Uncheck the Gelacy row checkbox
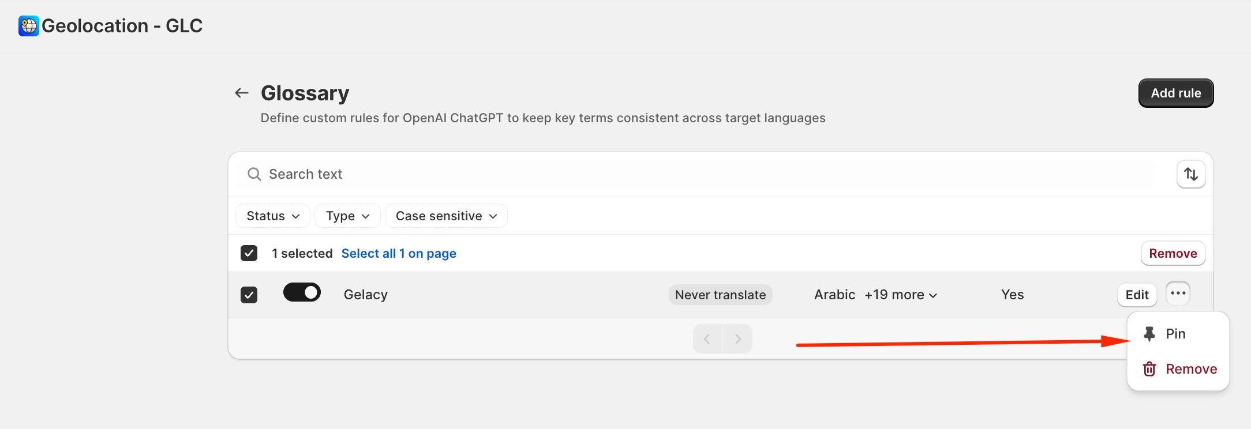 (249, 295)
